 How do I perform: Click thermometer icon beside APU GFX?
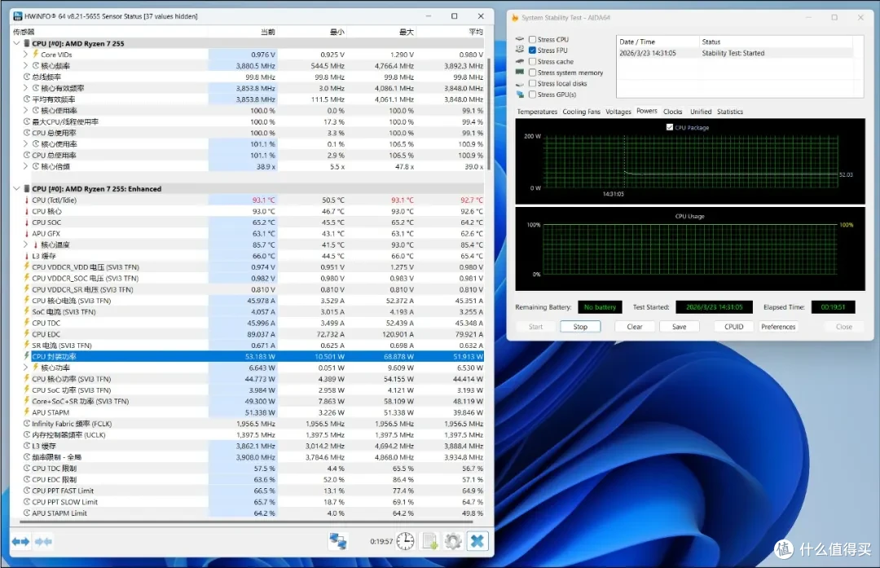pos(26,234)
